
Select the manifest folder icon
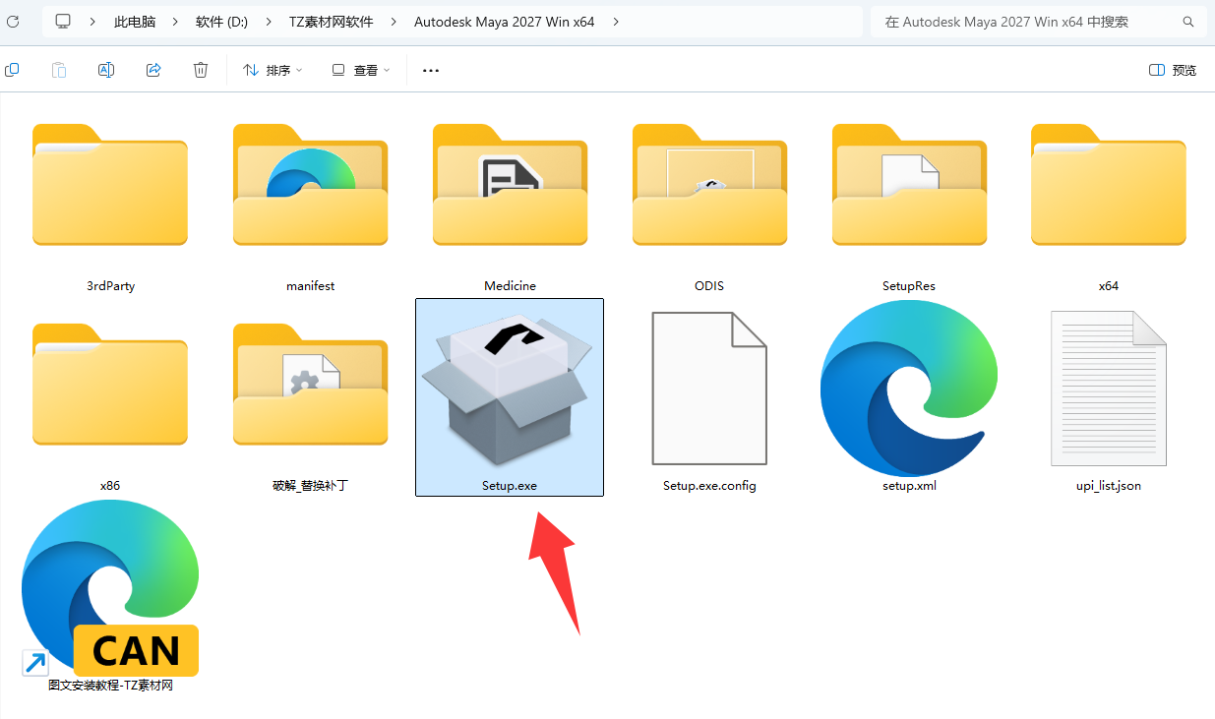pyautogui.click(x=310, y=184)
